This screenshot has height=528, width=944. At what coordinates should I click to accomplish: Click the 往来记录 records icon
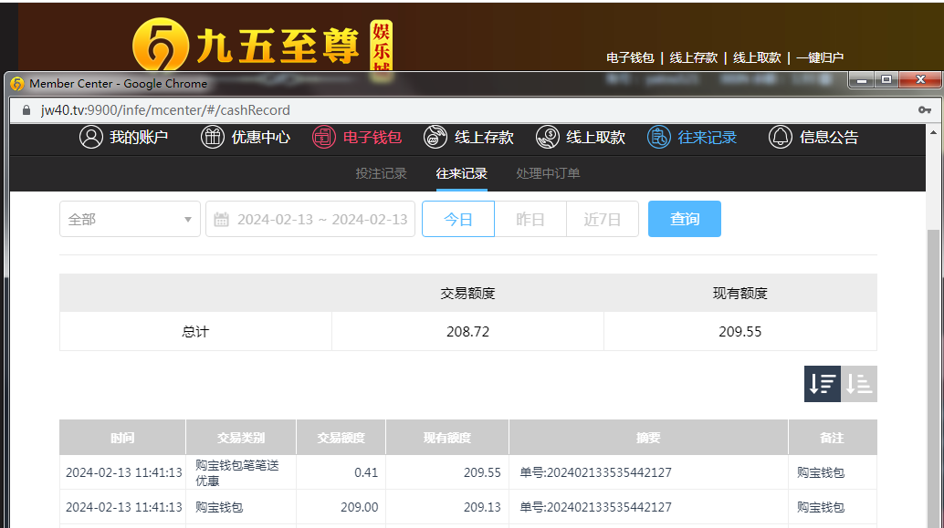pos(658,138)
